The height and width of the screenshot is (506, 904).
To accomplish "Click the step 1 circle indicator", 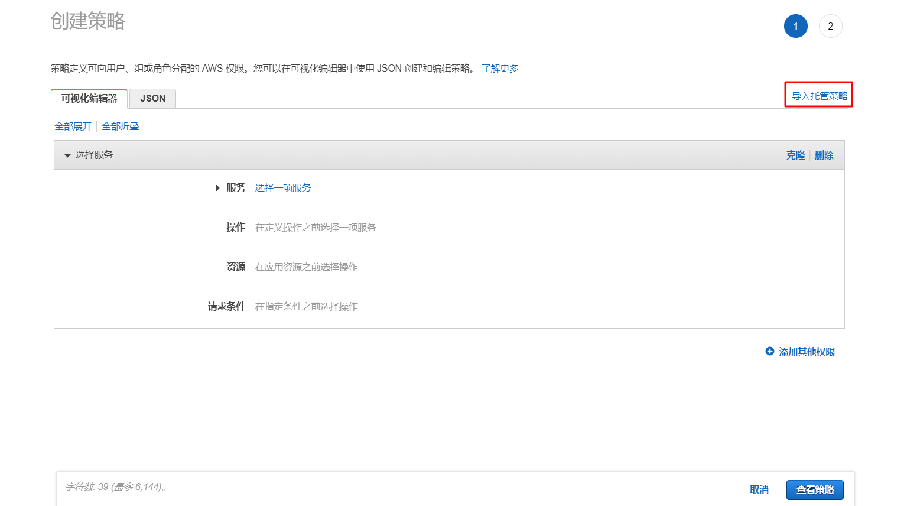I will click(795, 26).
